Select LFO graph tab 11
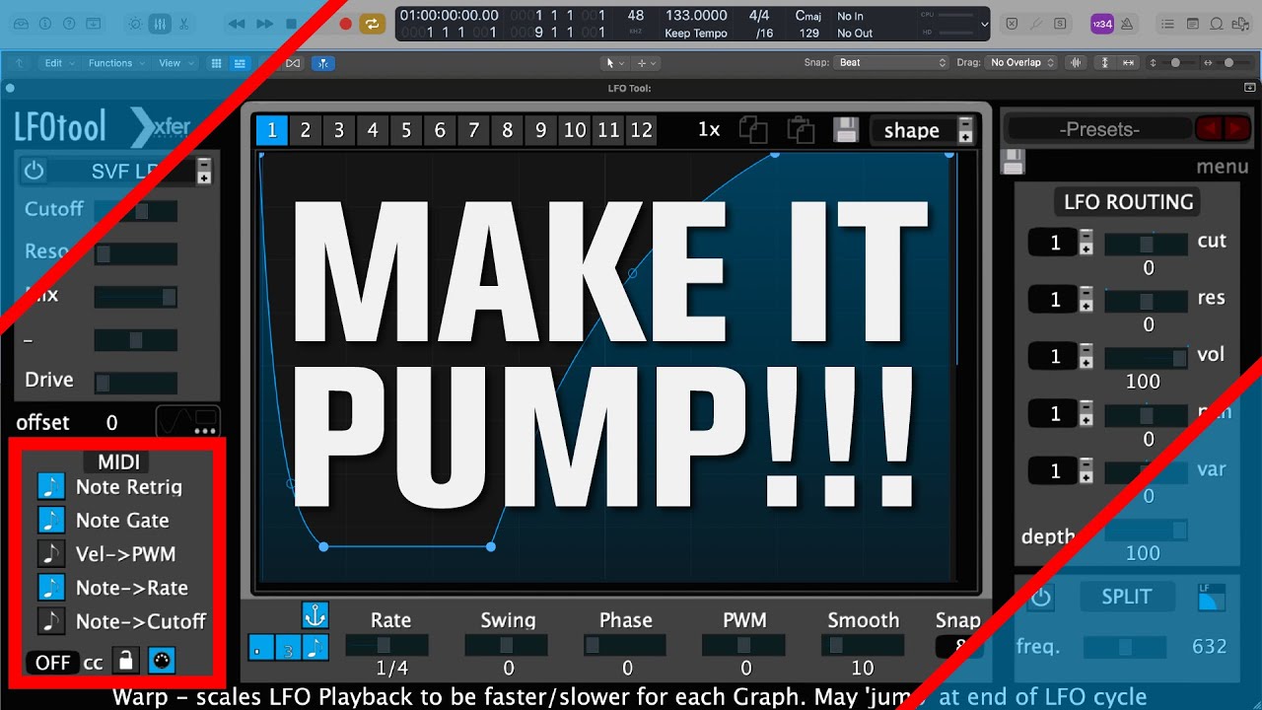Viewport: 1262px width, 710px height. (608, 130)
